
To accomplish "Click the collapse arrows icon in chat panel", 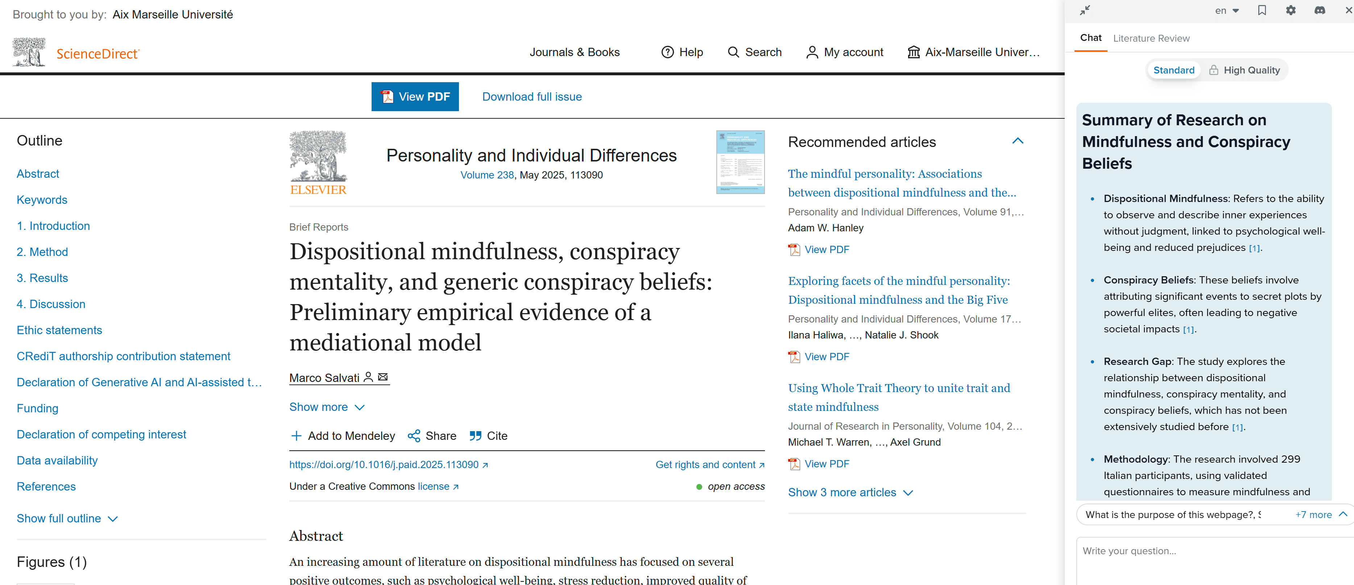I will click(1085, 10).
